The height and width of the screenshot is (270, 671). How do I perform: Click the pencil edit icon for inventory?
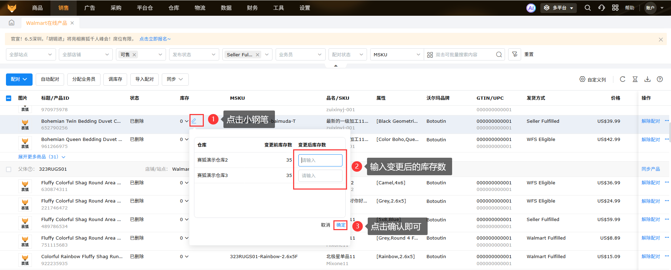194,121
